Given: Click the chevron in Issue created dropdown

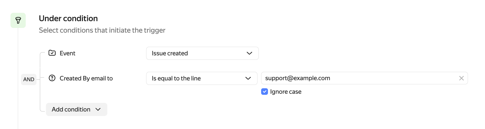Looking at the screenshot, I should tap(249, 53).
